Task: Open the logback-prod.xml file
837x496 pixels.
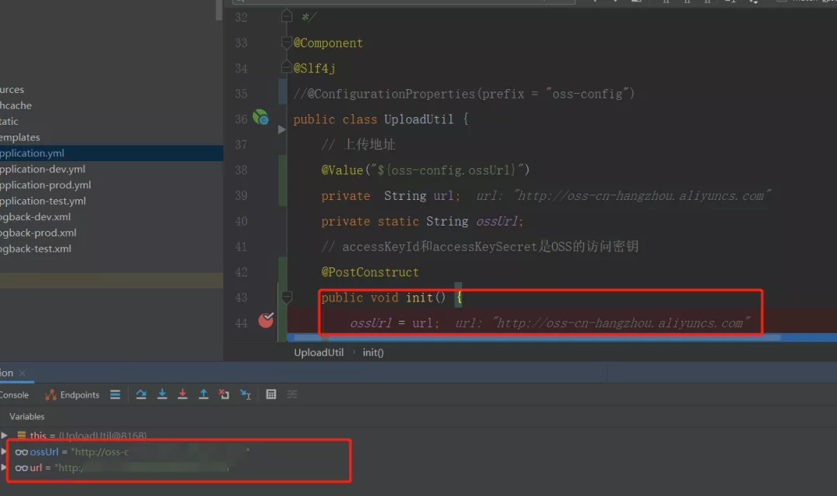Action: [38, 232]
